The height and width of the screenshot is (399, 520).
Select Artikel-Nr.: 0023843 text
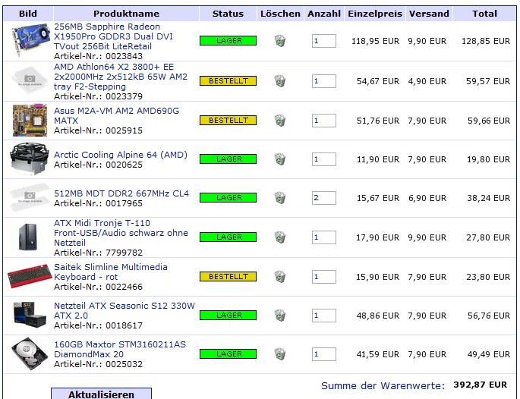98,56
